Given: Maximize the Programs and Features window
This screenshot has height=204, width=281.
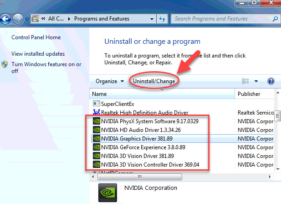Looking at the screenshot, I should point(254,3).
